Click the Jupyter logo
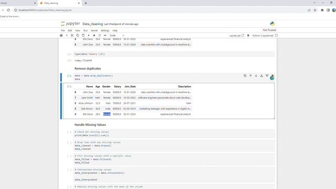Image resolution: width=336 pixels, height=189 pixels. coord(70,24)
